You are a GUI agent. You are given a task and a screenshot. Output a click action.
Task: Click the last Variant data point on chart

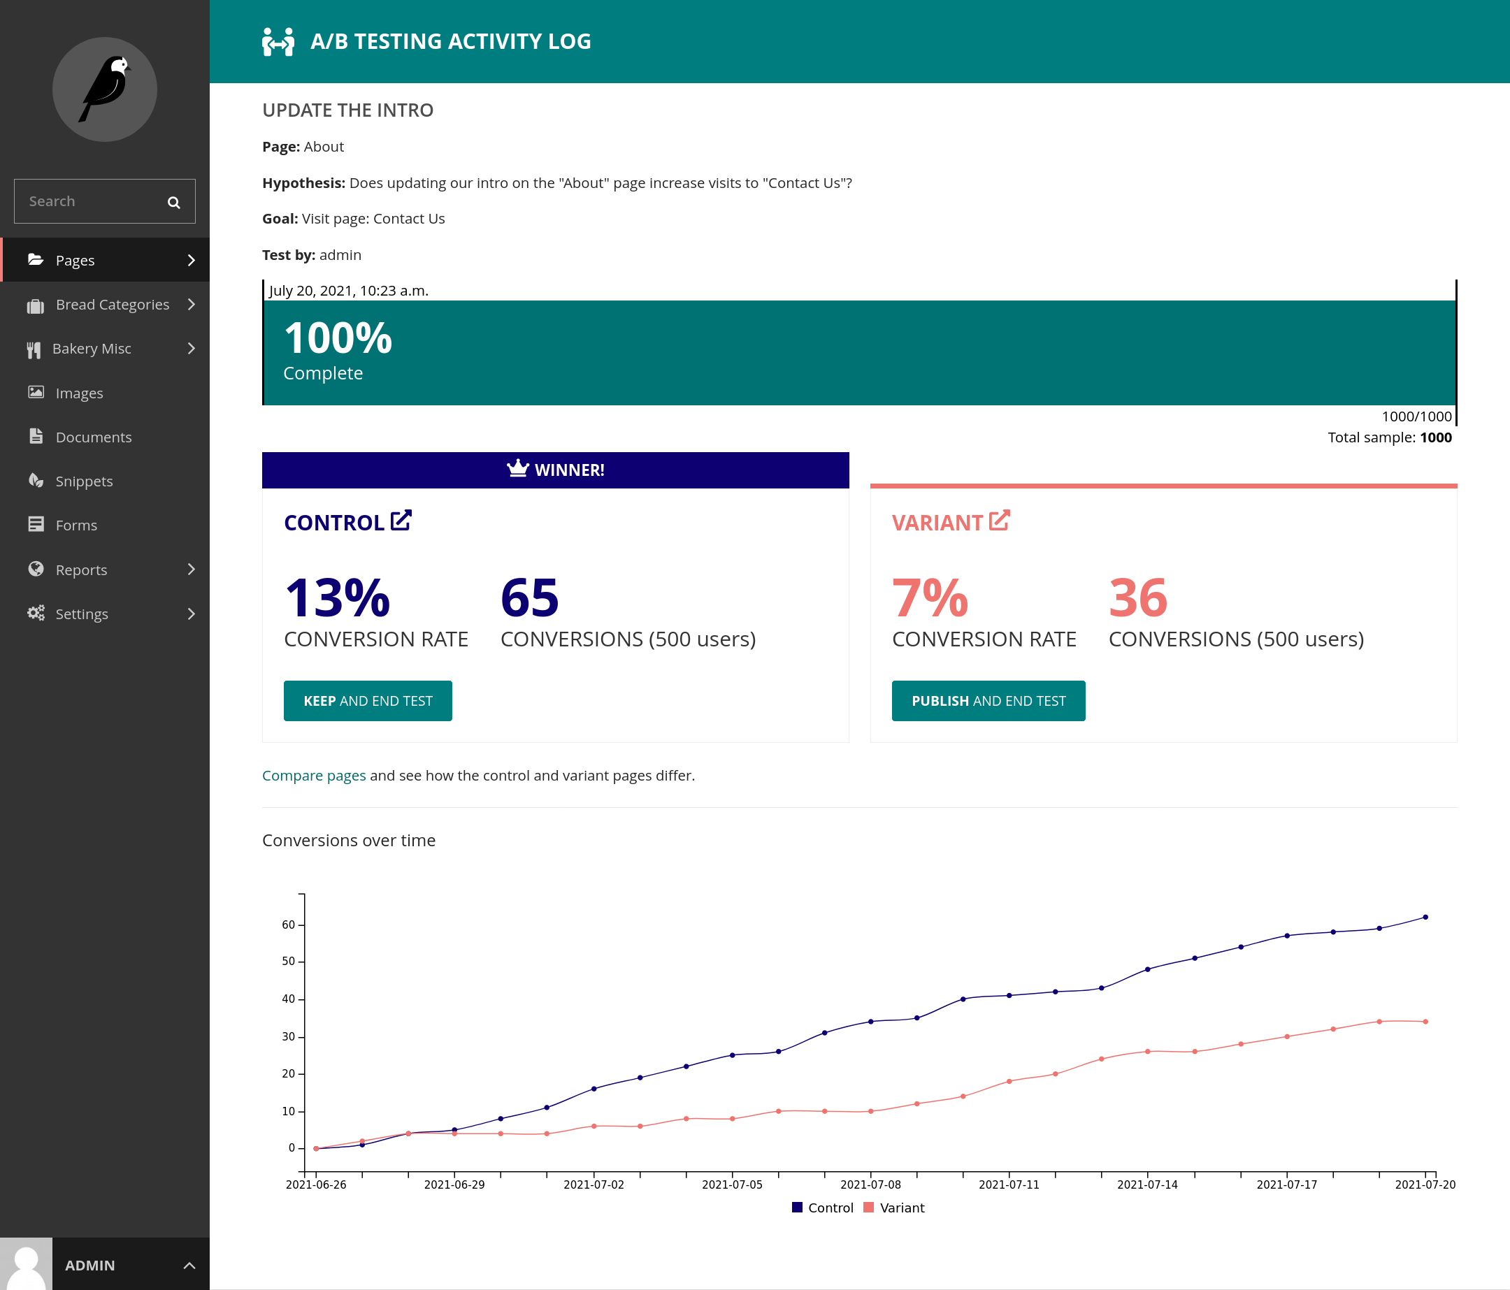[x=1425, y=1022]
